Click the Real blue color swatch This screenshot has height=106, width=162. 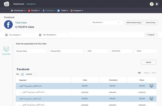(22, 74)
